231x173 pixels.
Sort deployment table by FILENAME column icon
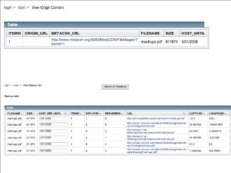tap(22, 113)
